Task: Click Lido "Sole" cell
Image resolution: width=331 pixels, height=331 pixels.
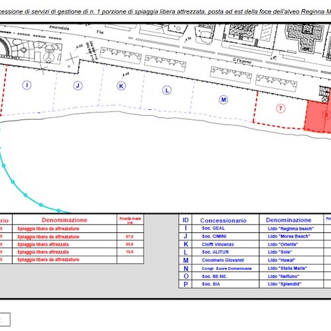Action: click(x=280, y=252)
